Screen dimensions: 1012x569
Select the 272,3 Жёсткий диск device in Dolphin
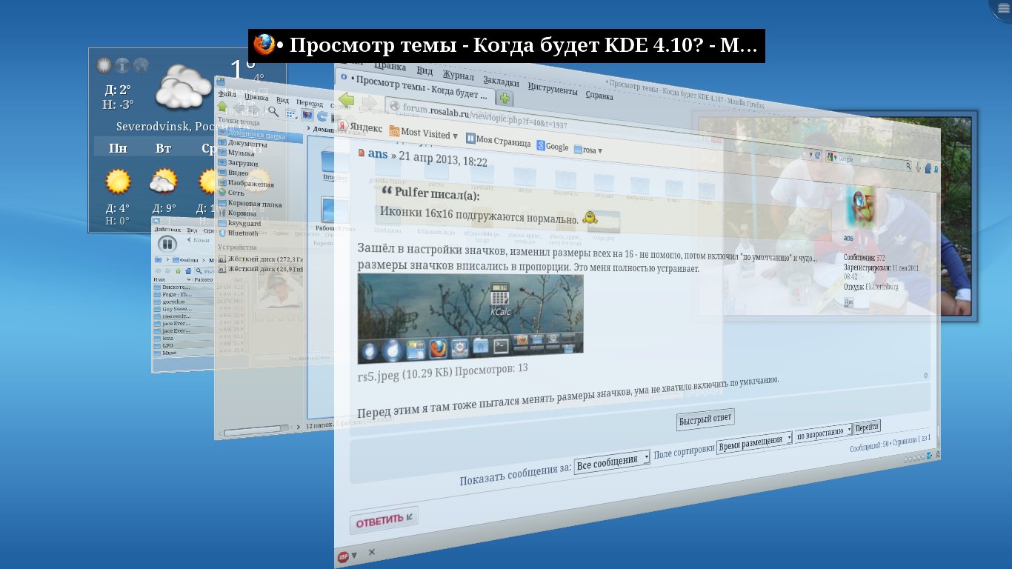point(261,259)
